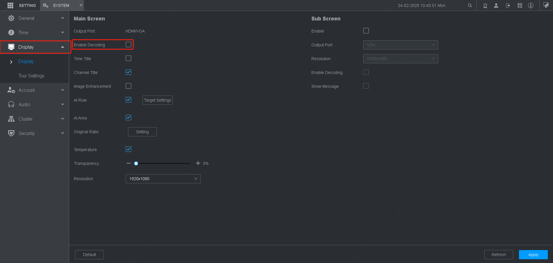Tick the Sub Screen Enable checkbox
553x263 pixels.
tap(366, 31)
